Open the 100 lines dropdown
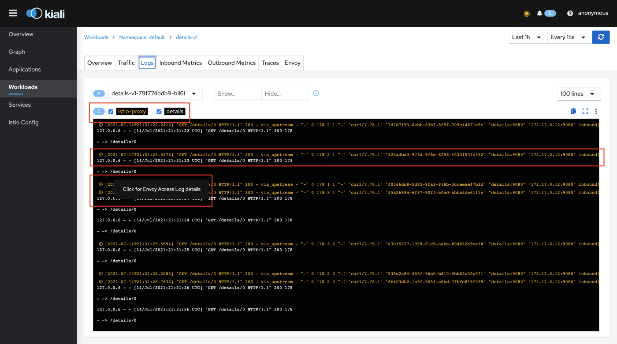Screen dimensions: 617x344 [x=579, y=93]
